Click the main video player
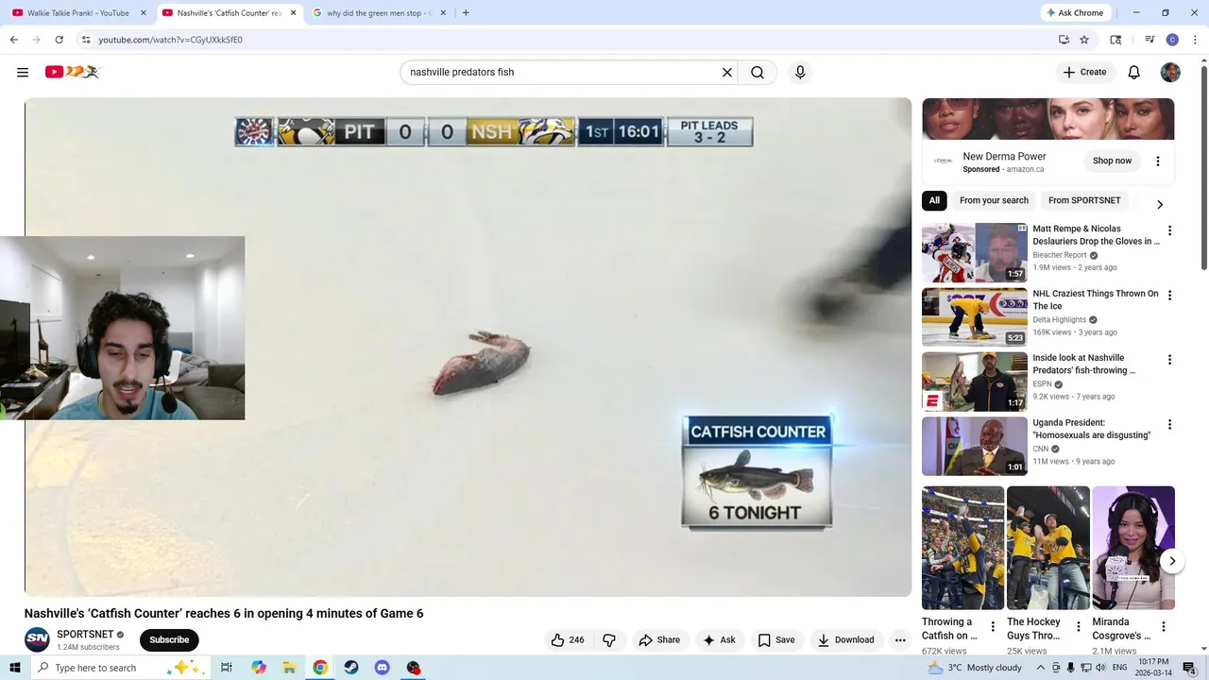Screen dimensions: 1209x680 pyautogui.click(x=468, y=347)
